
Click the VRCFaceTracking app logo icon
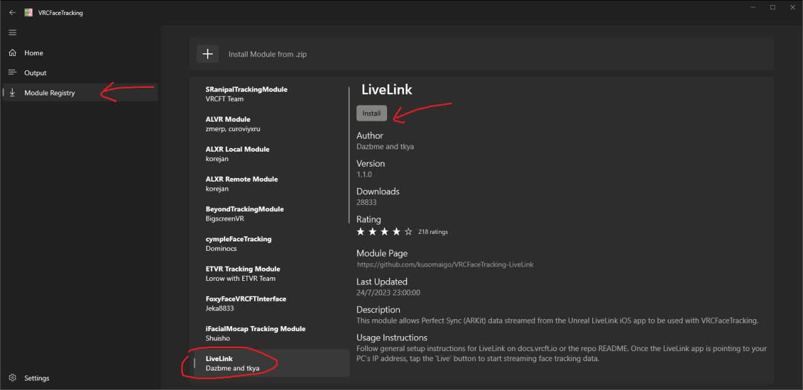[29, 13]
